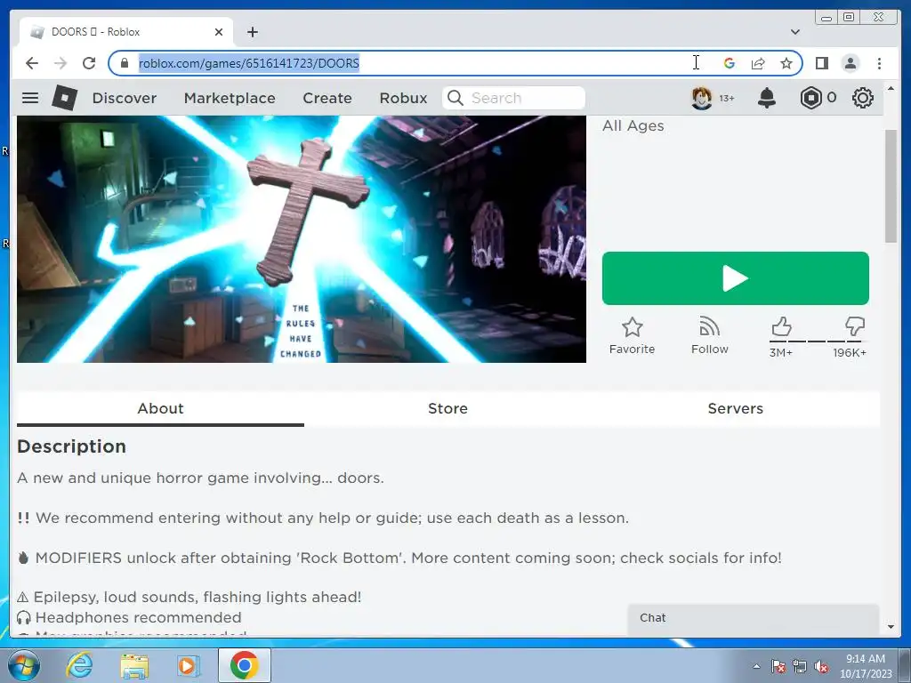Click the Google search icon in address bar
The height and width of the screenshot is (683, 911).
pos(730,63)
